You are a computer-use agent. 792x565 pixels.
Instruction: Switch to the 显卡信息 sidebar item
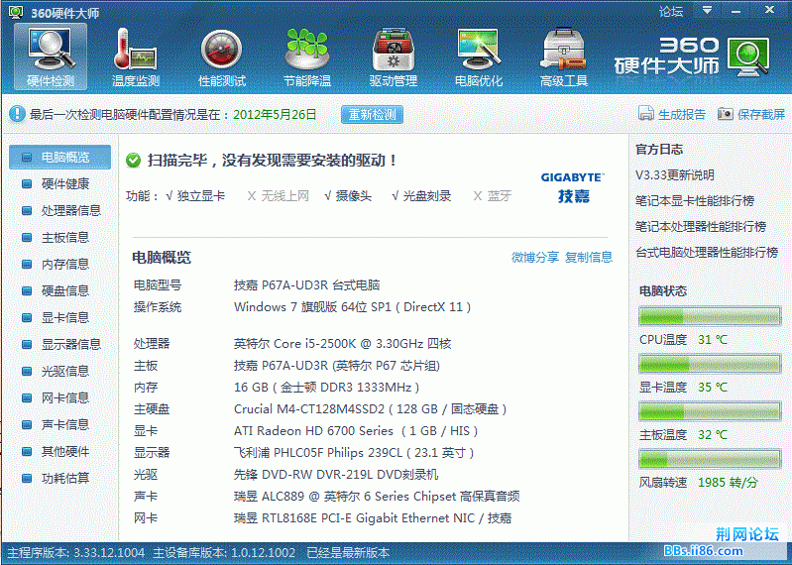tap(64, 317)
